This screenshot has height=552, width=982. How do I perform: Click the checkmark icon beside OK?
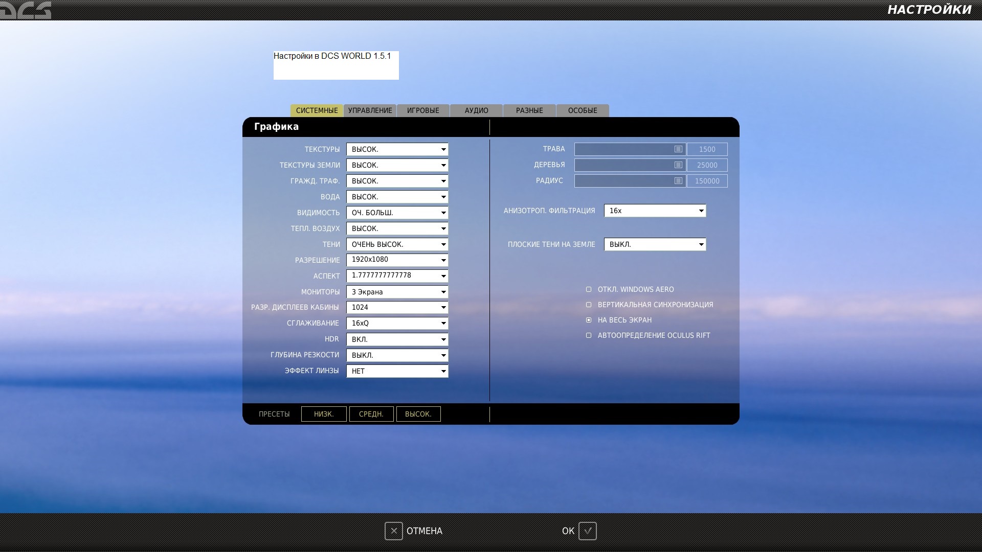tap(588, 531)
